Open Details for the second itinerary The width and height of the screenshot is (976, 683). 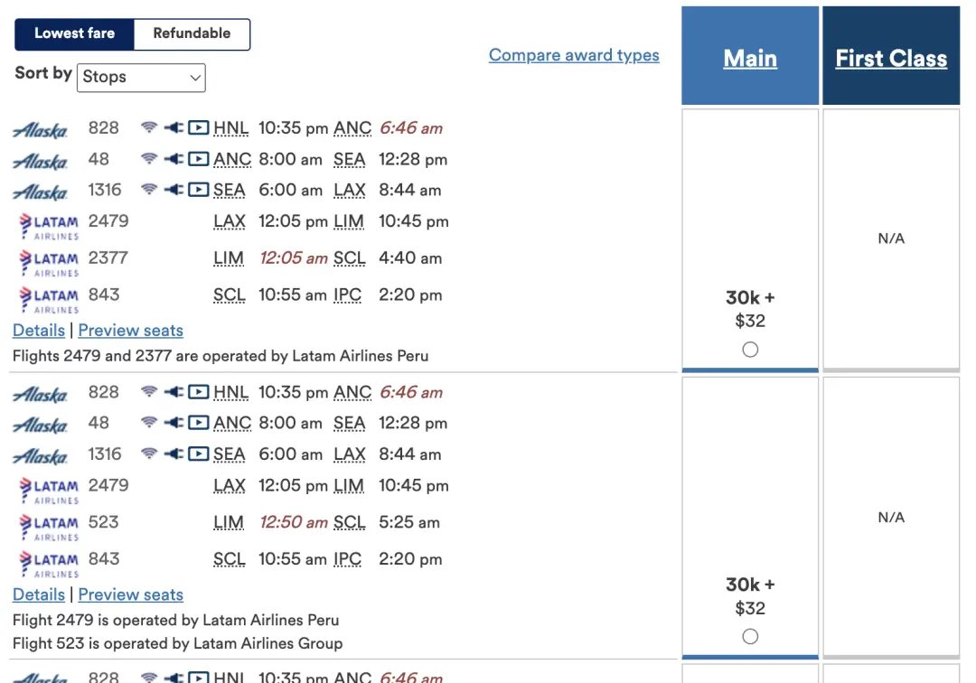(x=39, y=594)
